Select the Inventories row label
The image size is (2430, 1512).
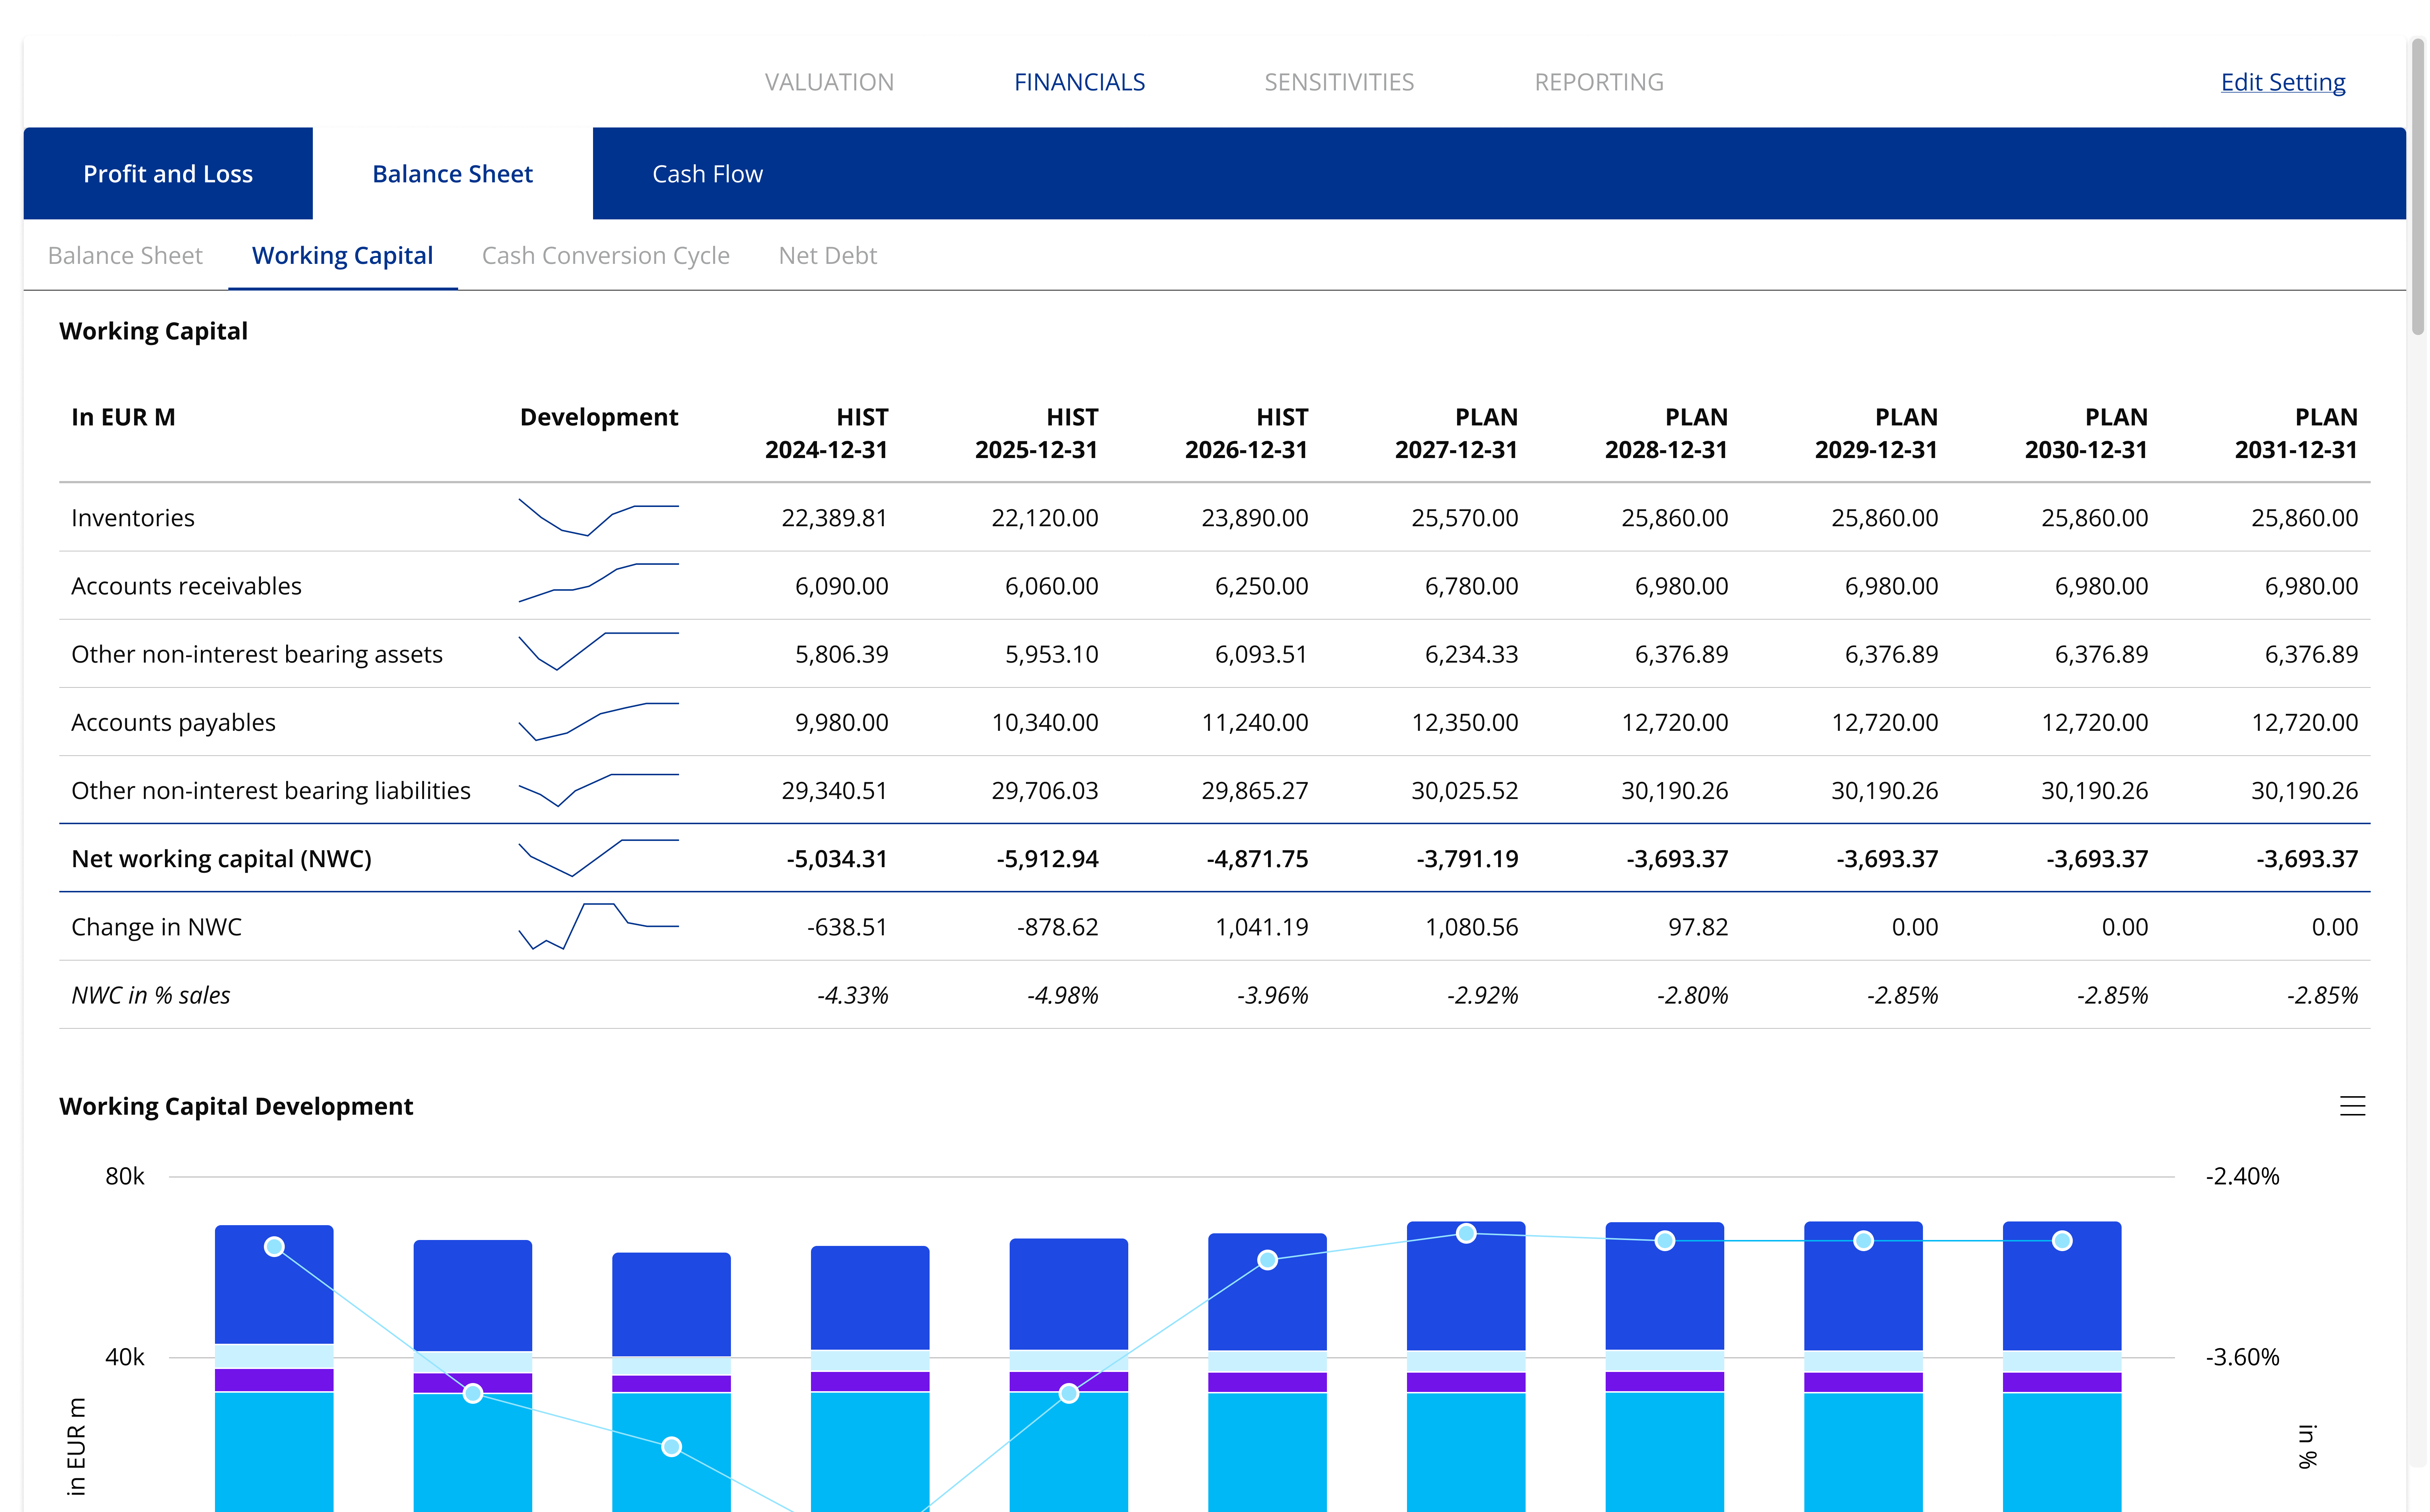click(x=133, y=518)
